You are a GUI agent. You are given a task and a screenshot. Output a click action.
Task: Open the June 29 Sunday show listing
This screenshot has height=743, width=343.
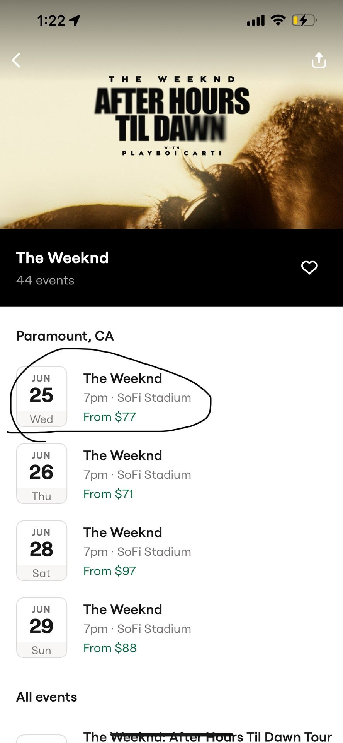(x=116, y=628)
